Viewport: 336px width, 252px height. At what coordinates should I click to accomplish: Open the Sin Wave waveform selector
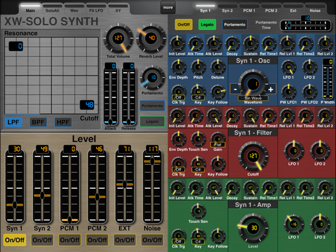(x=253, y=98)
